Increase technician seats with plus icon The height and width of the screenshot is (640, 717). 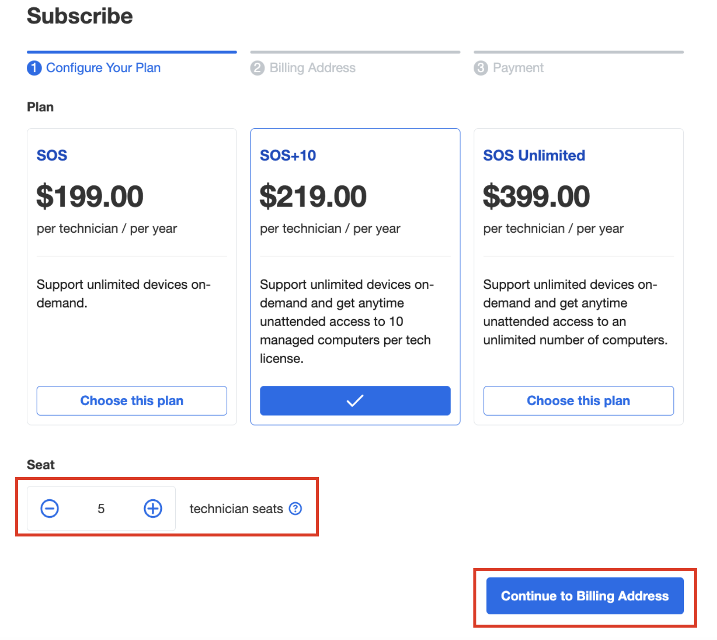(153, 509)
